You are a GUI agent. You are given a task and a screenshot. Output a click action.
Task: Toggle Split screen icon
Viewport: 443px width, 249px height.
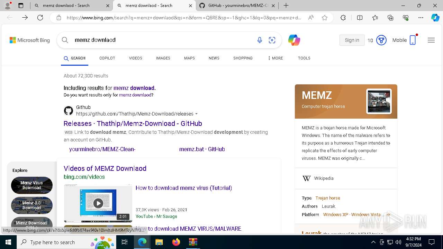[360, 18]
